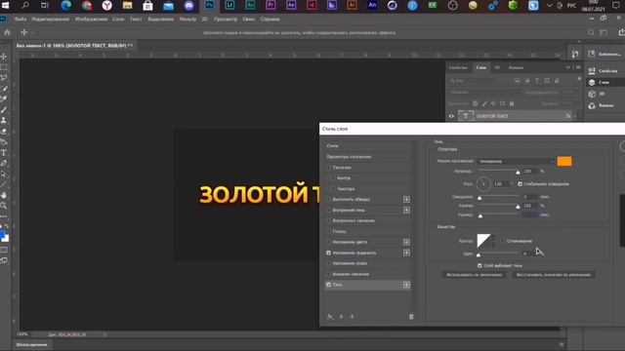Screen dimensions: 625x351
Task: Toggle Color Overlay (Наложение цвета) checkbox
Action: (x=329, y=242)
